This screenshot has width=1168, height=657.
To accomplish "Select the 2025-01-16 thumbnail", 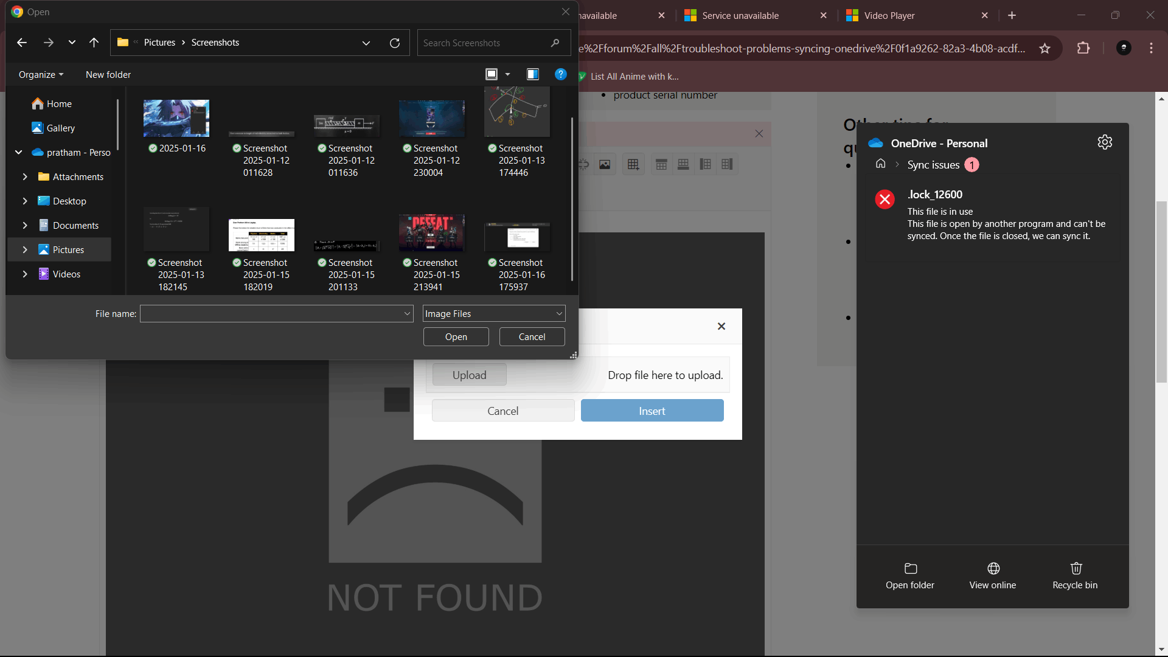I will click(x=176, y=119).
